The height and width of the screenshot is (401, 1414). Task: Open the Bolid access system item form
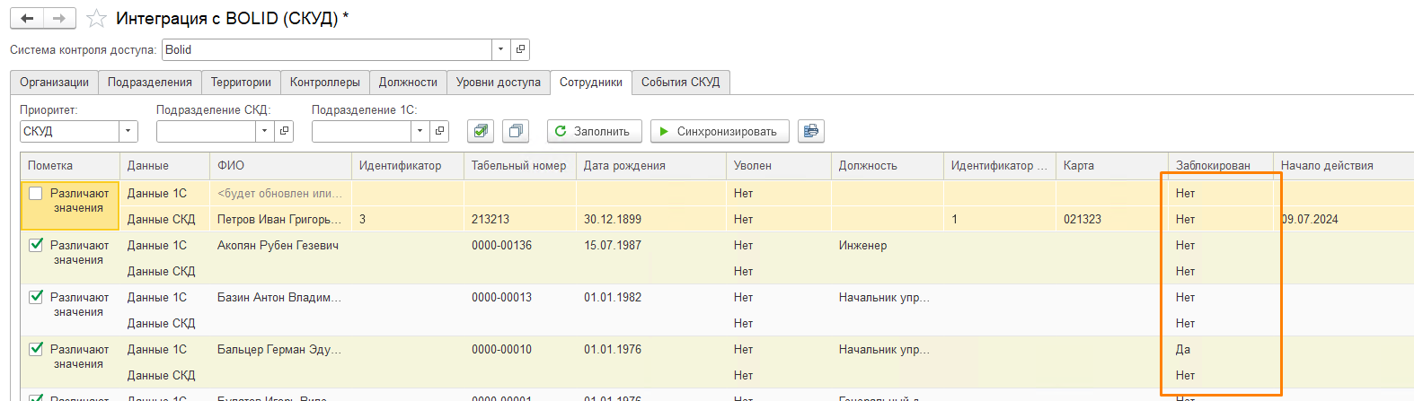pyautogui.click(x=520, y=50)
